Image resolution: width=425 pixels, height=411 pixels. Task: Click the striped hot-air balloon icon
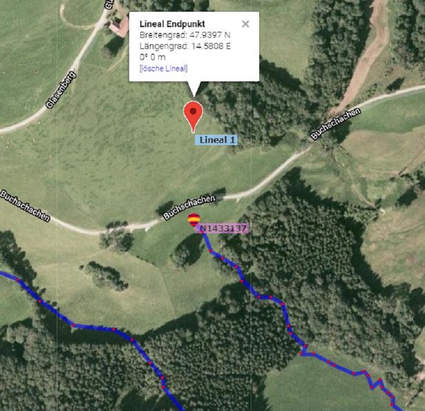[x=194, y=220]
